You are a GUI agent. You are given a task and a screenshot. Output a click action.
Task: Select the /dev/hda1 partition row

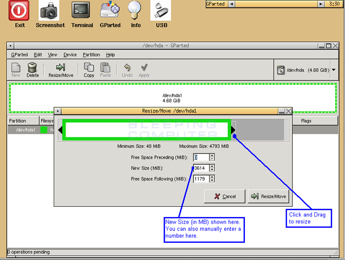coord(31,130)
